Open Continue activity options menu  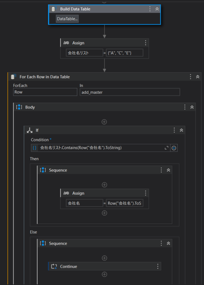158,266
